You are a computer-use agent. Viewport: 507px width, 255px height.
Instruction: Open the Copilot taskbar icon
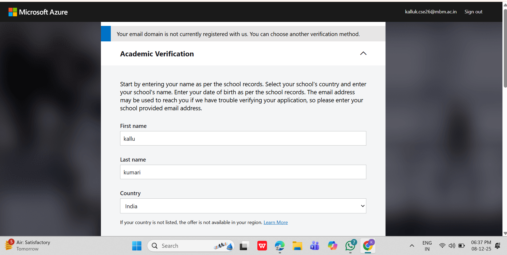pos(332,246)
